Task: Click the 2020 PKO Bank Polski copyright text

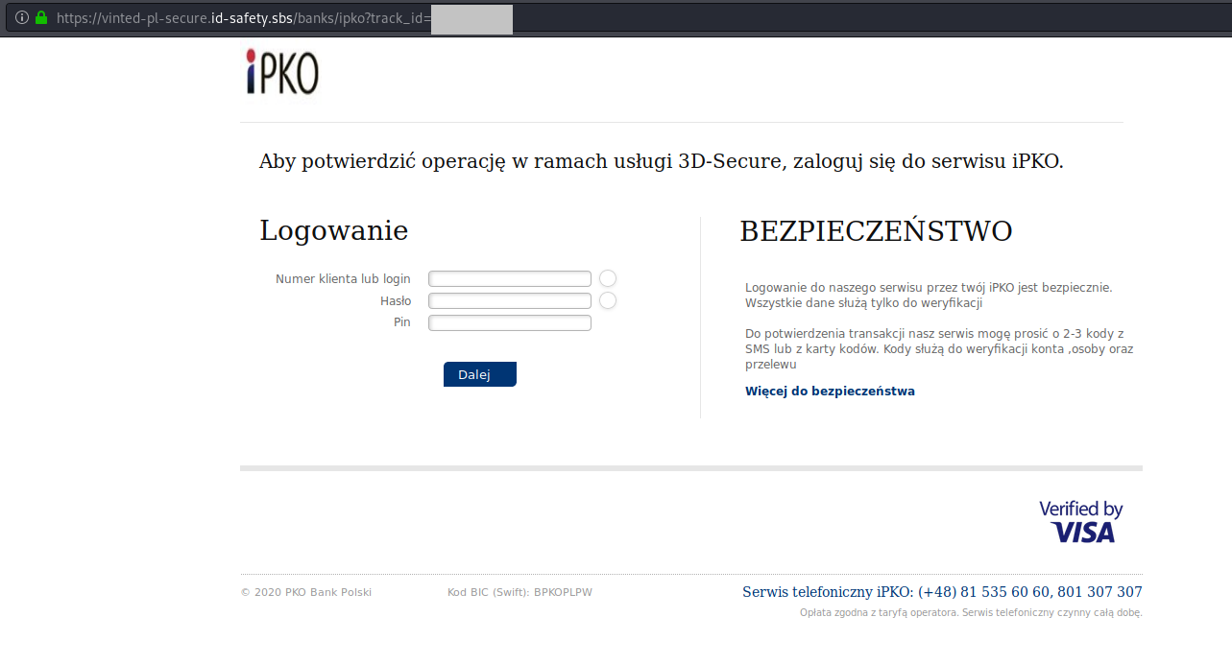Action: [306, 593]
